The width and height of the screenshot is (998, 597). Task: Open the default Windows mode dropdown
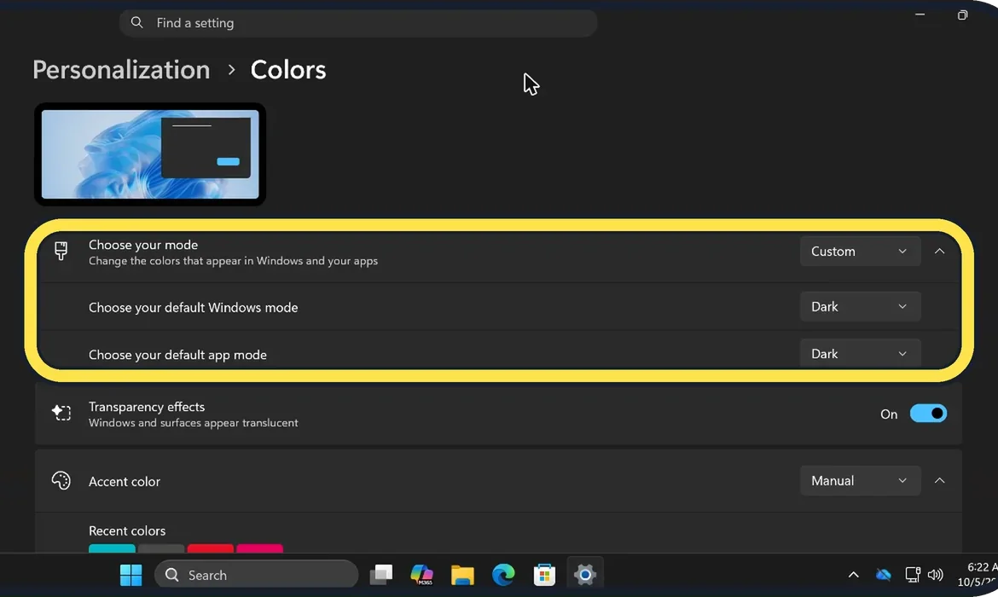tap(860, 307)
